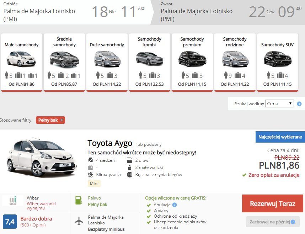Click the Zwrot return location text
This screenshot has width=305, height=234.
pos(197,15)
